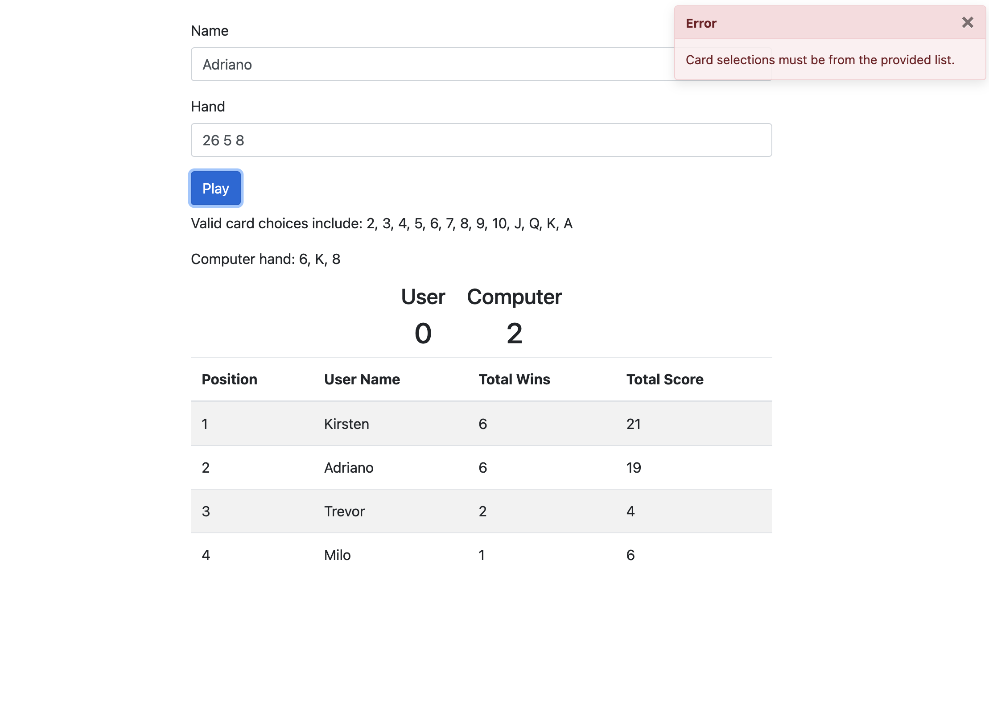This screenshot has width=989, height=709.
Task: Click the valid card choices text
Action: 382,223
